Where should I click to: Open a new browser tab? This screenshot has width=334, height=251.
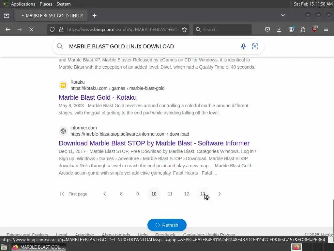[x=95, y=16]
